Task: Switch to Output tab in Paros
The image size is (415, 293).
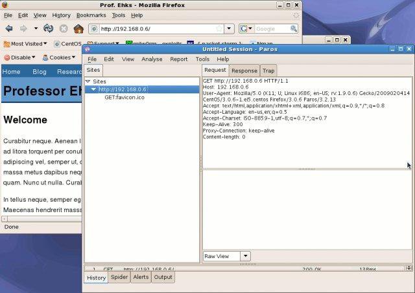Action: pyautogui.click(x=163, y=277)
